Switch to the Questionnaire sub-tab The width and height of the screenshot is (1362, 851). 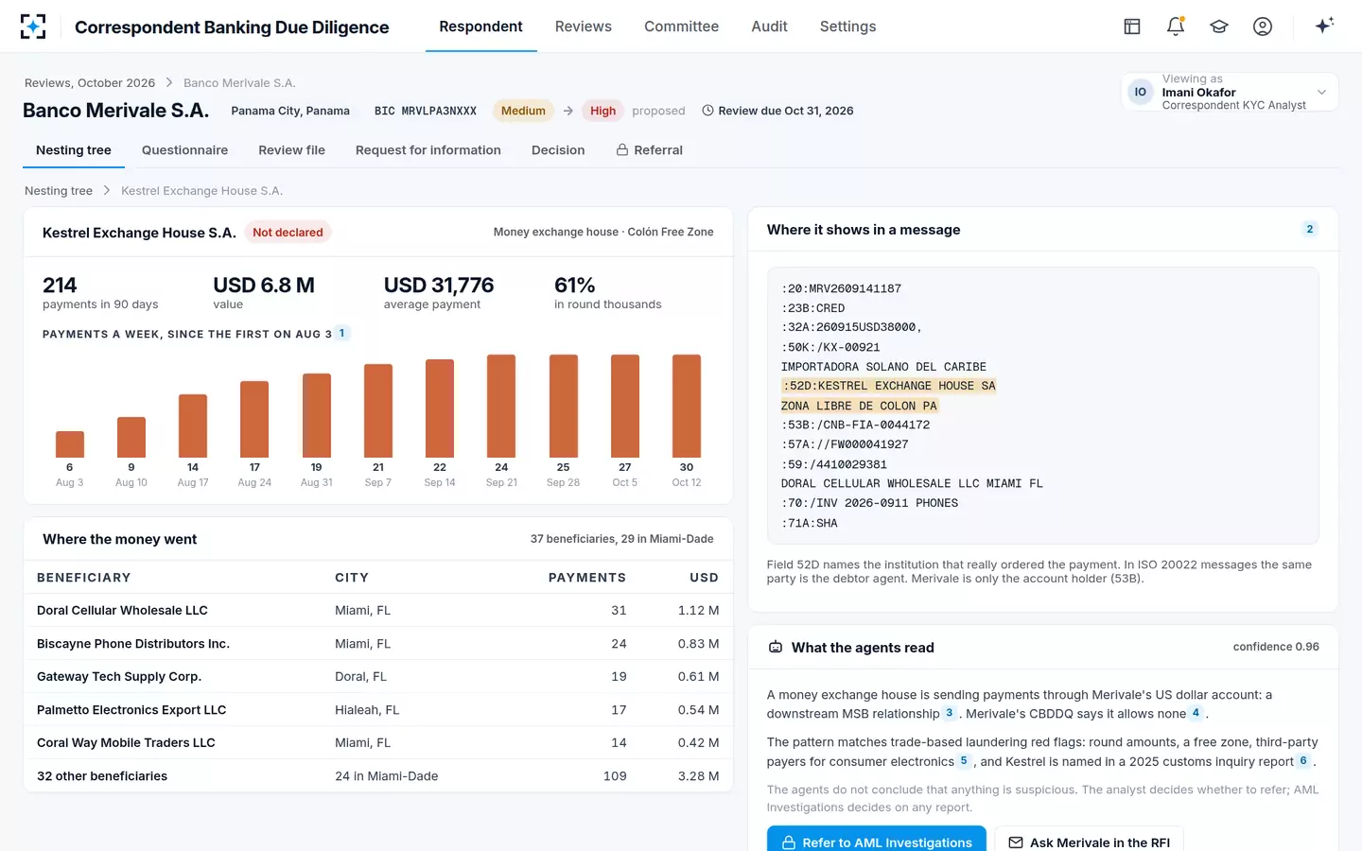click(184, 150)
